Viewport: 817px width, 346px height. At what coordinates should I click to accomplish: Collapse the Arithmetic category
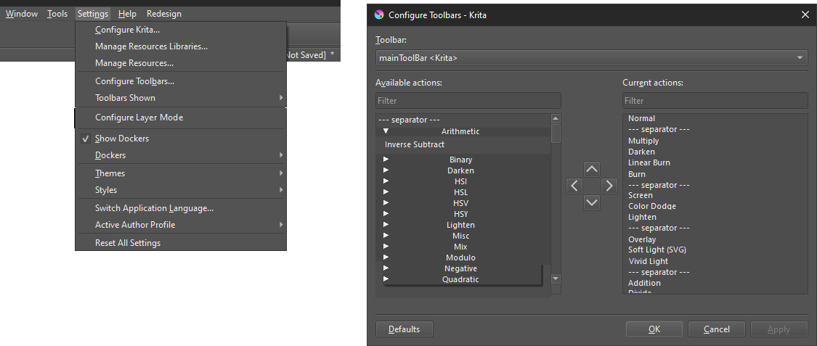coord(386,131)
